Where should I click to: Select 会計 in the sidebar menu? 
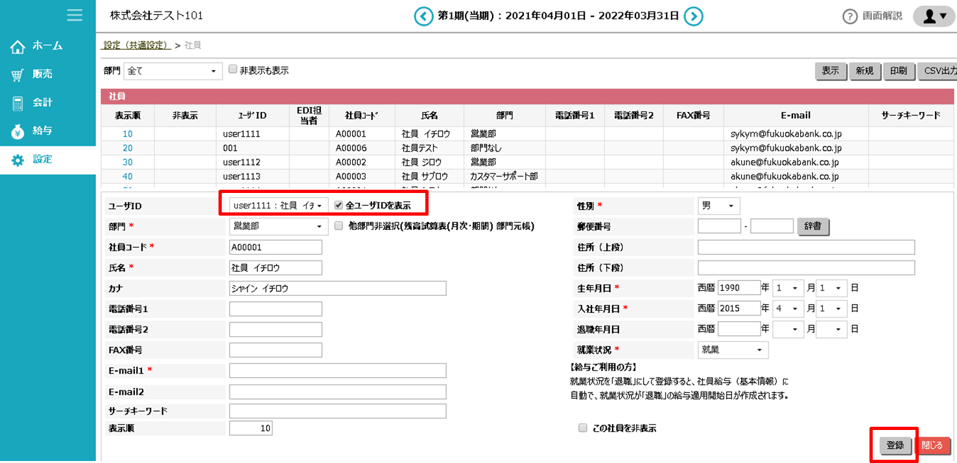(x=42, y=102)
